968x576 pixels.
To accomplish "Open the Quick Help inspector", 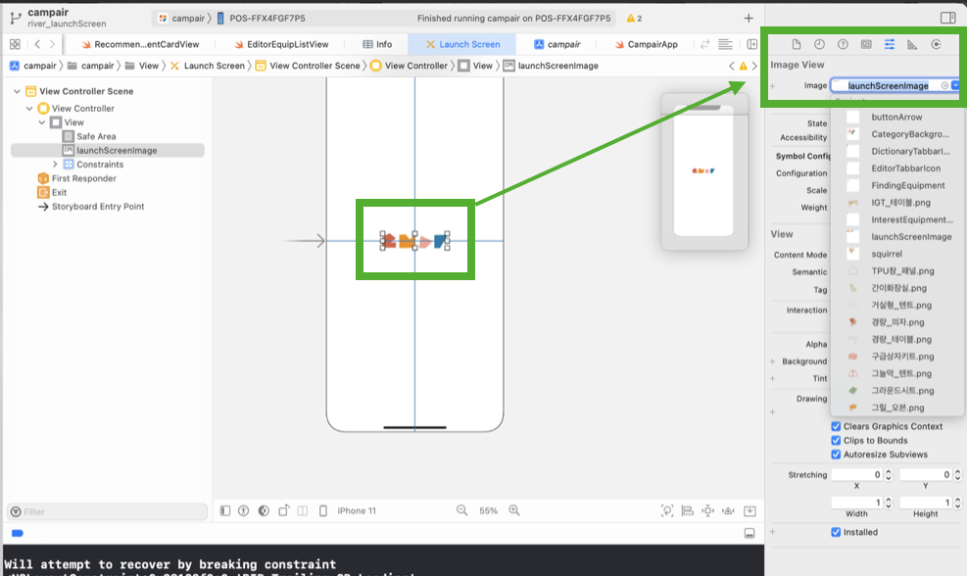I will [x=843, y=44].
